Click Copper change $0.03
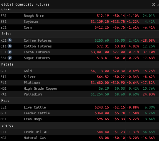 (x=120, y=89)
